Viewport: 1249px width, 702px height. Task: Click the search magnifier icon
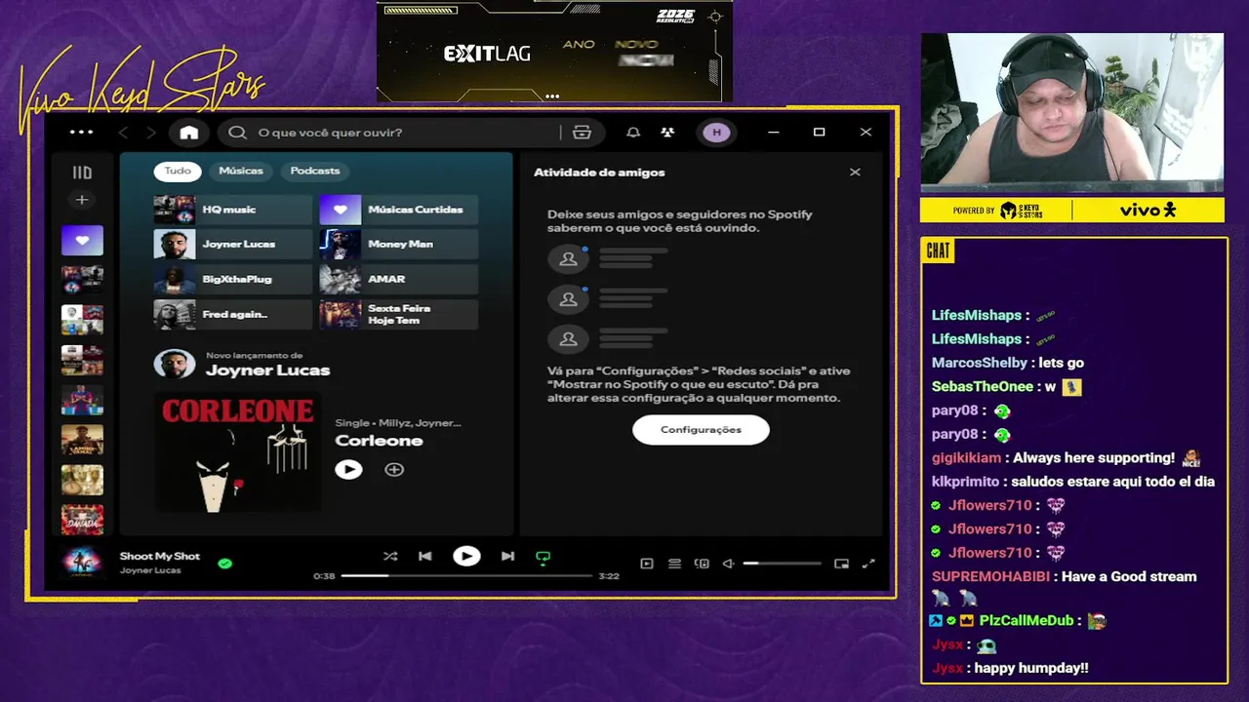(x=237, y=133)
